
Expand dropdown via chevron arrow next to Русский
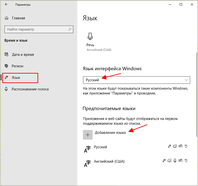(x=186, y=80)
